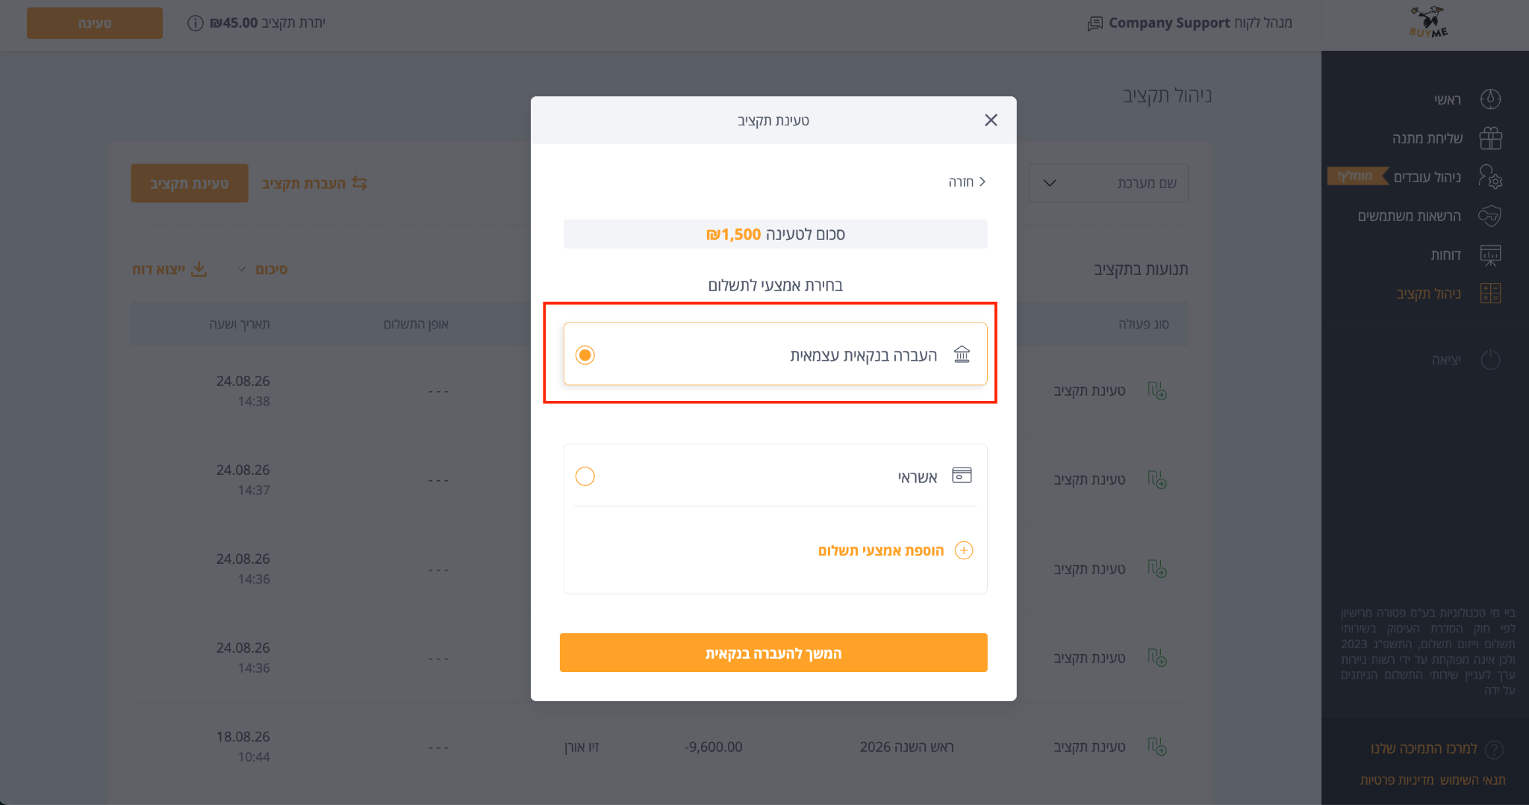1529x805 pixels.
Task: Open הרשאות משתמשים in the sidebar
Action: [1410, 216]
